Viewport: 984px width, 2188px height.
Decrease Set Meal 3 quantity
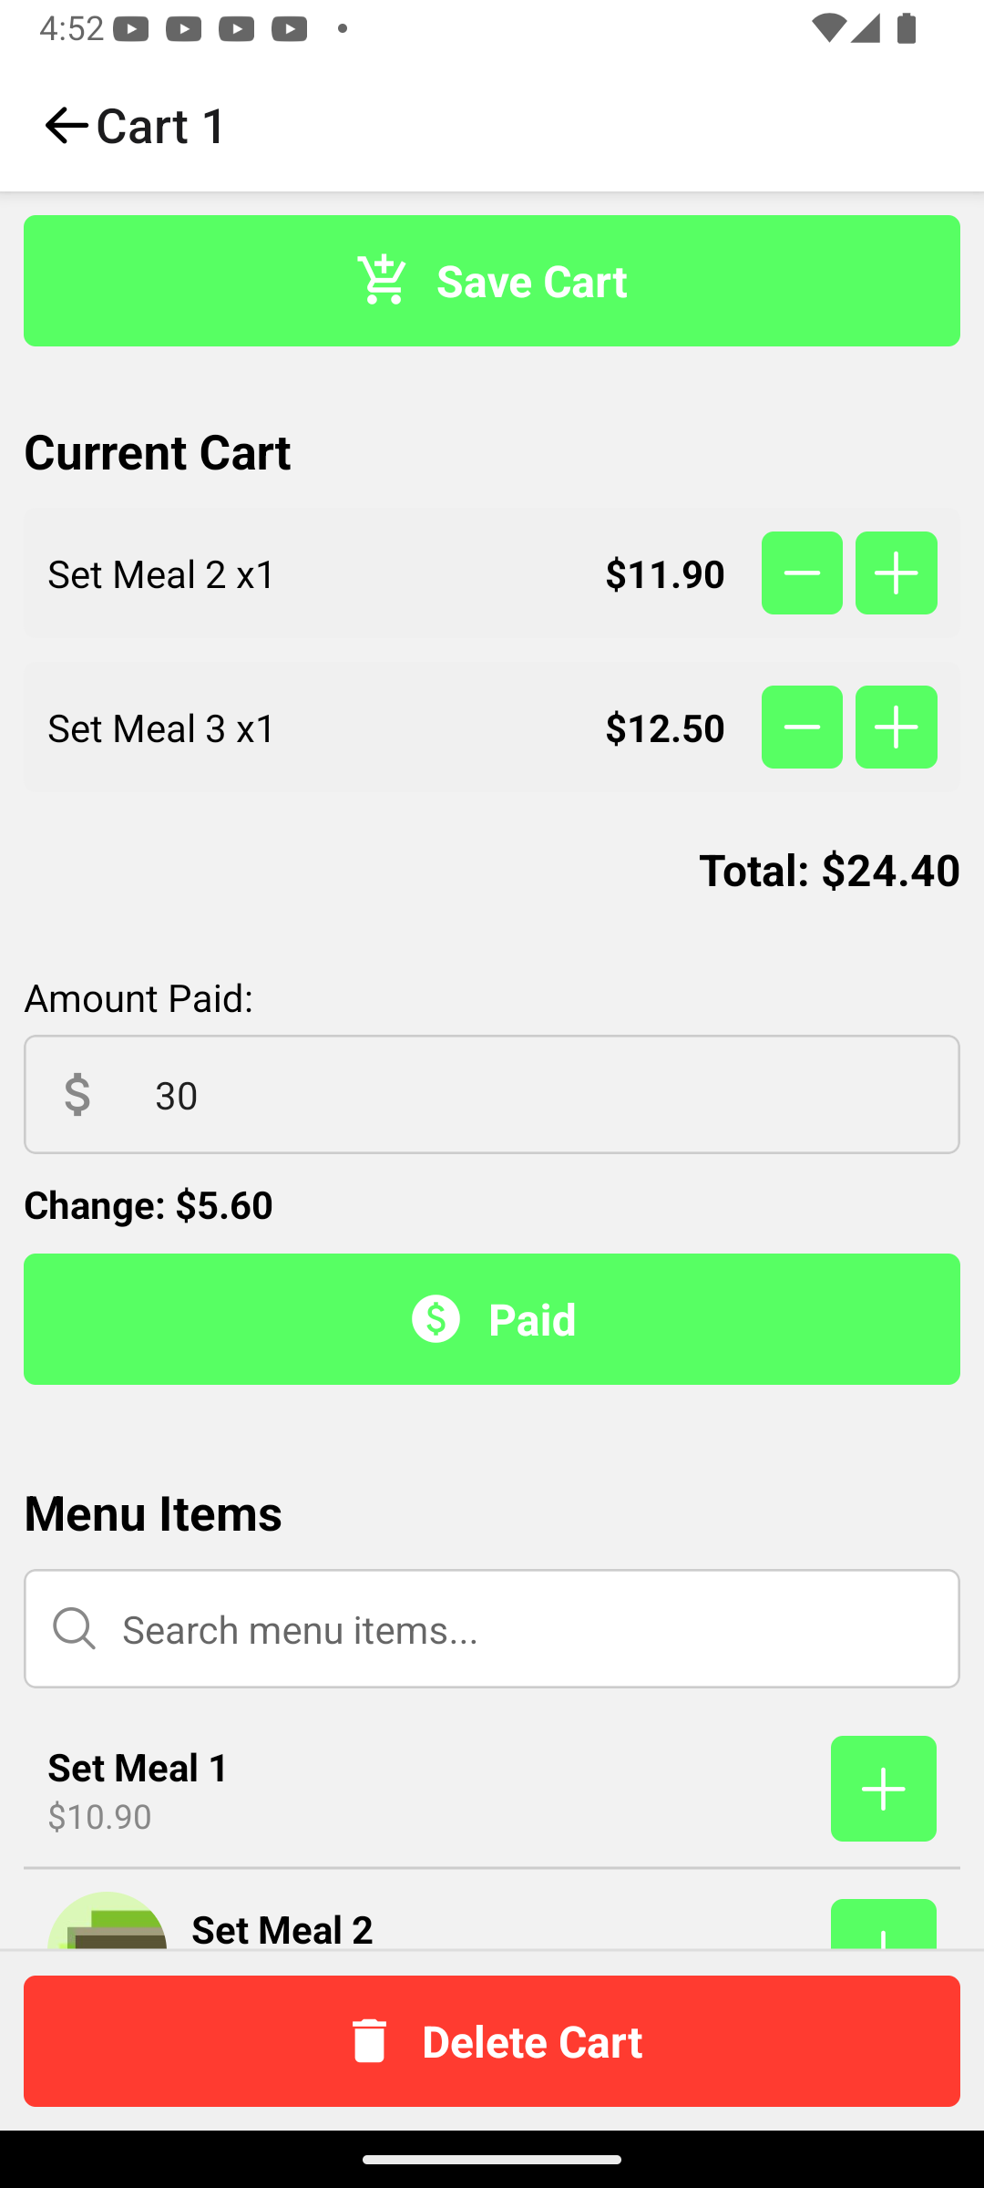(x=802, y=728)
